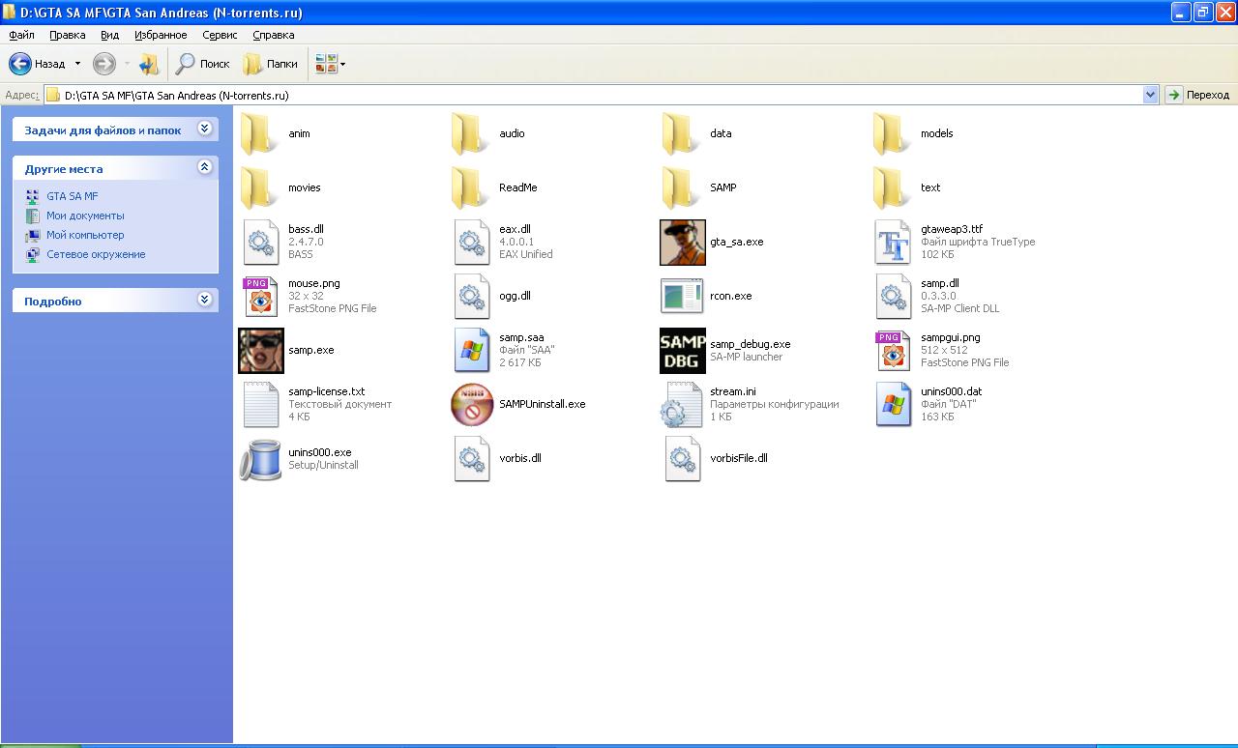Select the text folder icon
1238x748 pixels.
coord(893,187)
